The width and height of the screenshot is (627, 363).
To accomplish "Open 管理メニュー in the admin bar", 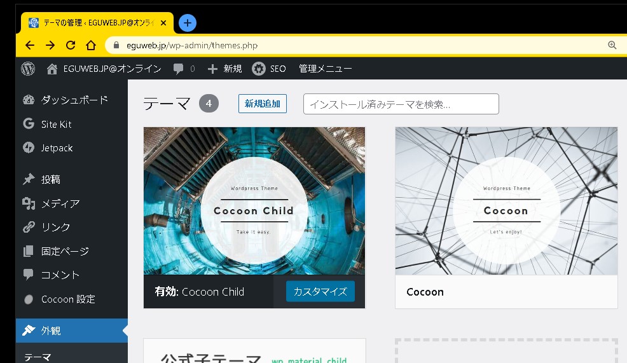I will point(325,69).
